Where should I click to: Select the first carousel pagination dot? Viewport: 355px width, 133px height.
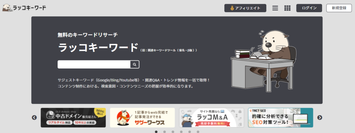coord(156,132)
